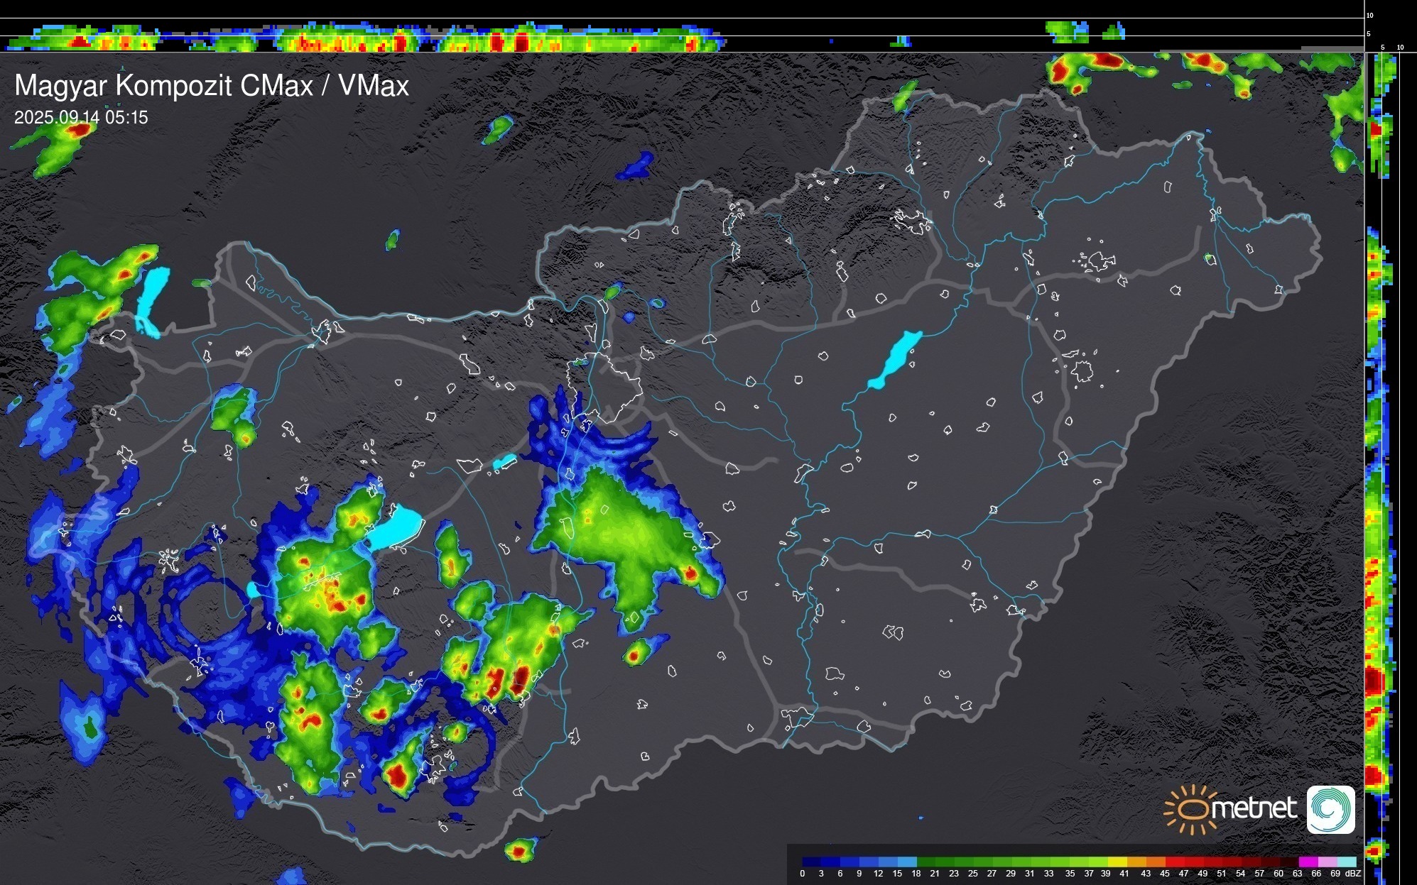Click the dBZ unit label in legend
The width and height of the screenshot is (1417, 885).
point(1352,874)
